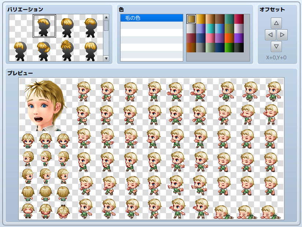Screen dimensions: 302x227
Task: Shift the sprite left using the オフセット left arrow
Action: (270, 34)
